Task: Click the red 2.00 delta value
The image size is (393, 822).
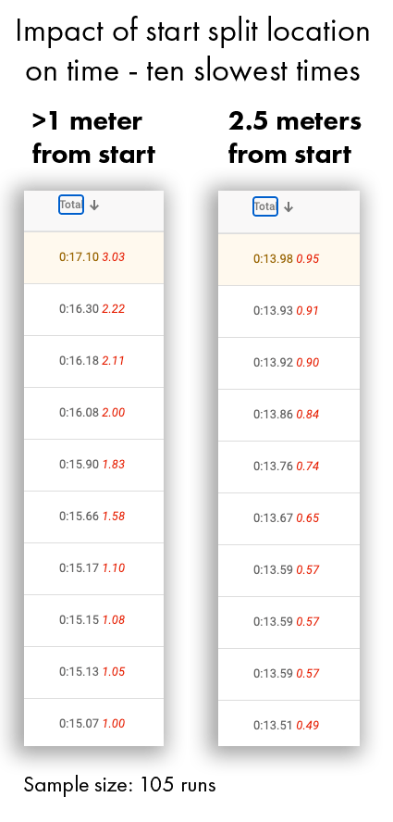Action: pyautogui.click(x=113, y=413)
